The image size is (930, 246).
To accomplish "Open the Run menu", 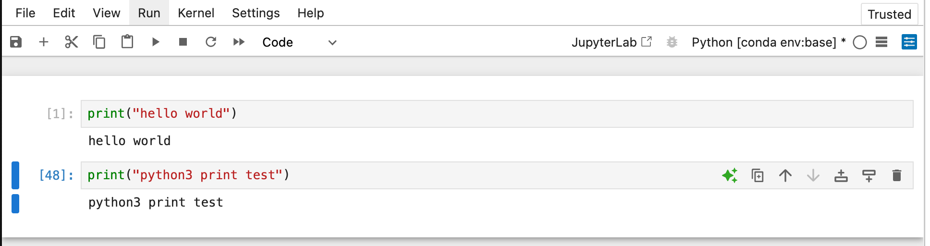I will coord(149,13).
